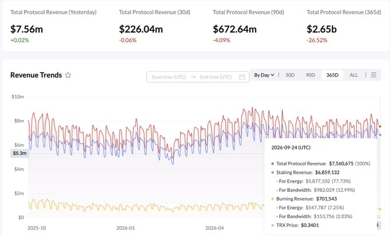Click the Revenue Trends heading
The width and height of the screenshot is (390, 236).
tap(36, 75)
